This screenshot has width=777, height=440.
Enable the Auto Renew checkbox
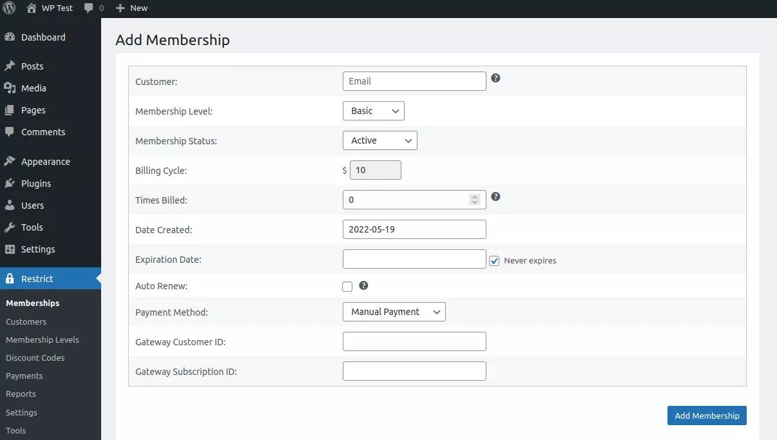[347, 287]
